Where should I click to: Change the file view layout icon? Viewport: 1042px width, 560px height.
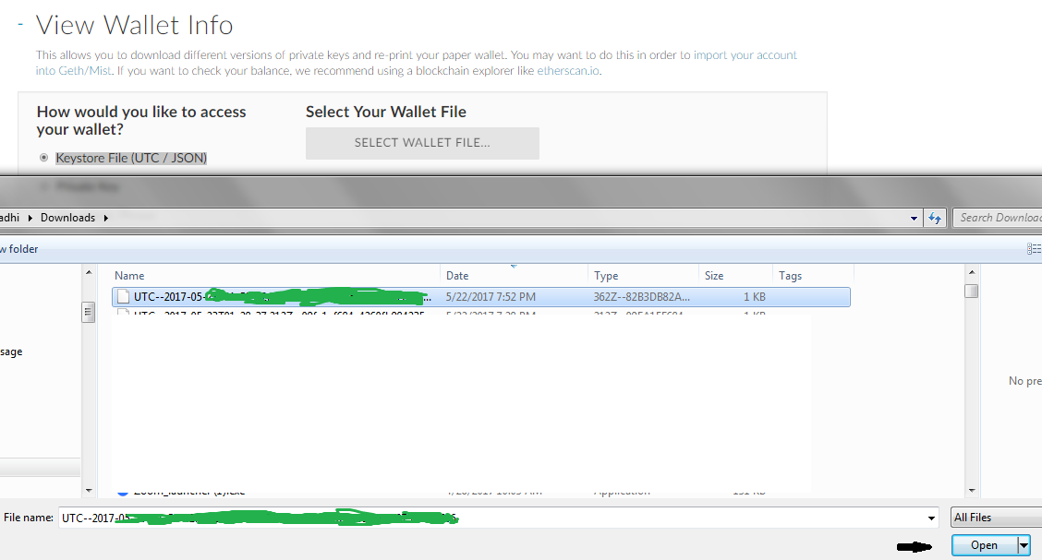1034,249
